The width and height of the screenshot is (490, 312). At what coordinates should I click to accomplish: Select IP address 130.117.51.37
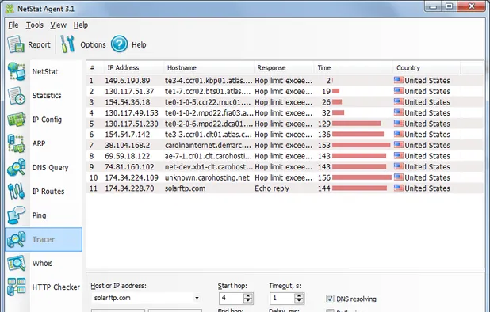tap(129, 91)
